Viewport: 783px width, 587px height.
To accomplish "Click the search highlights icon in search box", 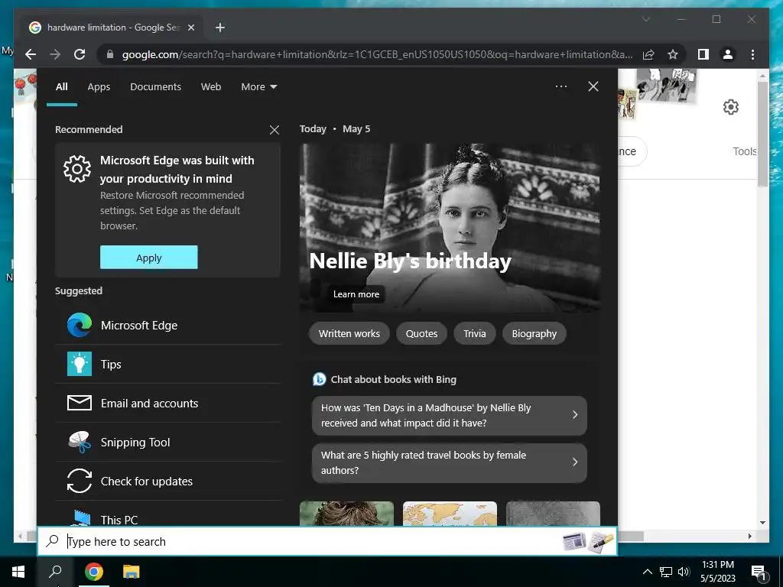I will pos(588,542).
